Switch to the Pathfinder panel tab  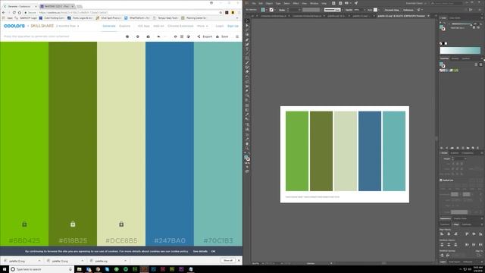(467, 224)
